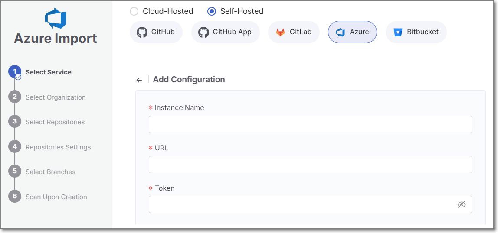Toggle token visibility eye icon
498x233 pixels.
coord(462,204)
